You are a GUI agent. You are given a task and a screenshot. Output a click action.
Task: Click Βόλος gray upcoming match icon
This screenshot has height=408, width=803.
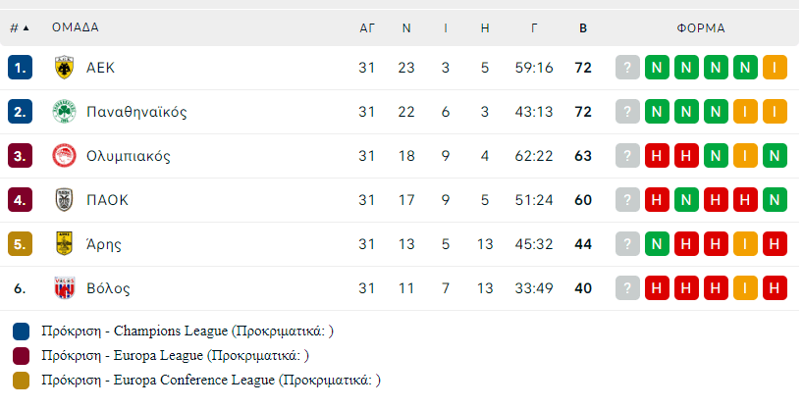click(x=628, y=288)
